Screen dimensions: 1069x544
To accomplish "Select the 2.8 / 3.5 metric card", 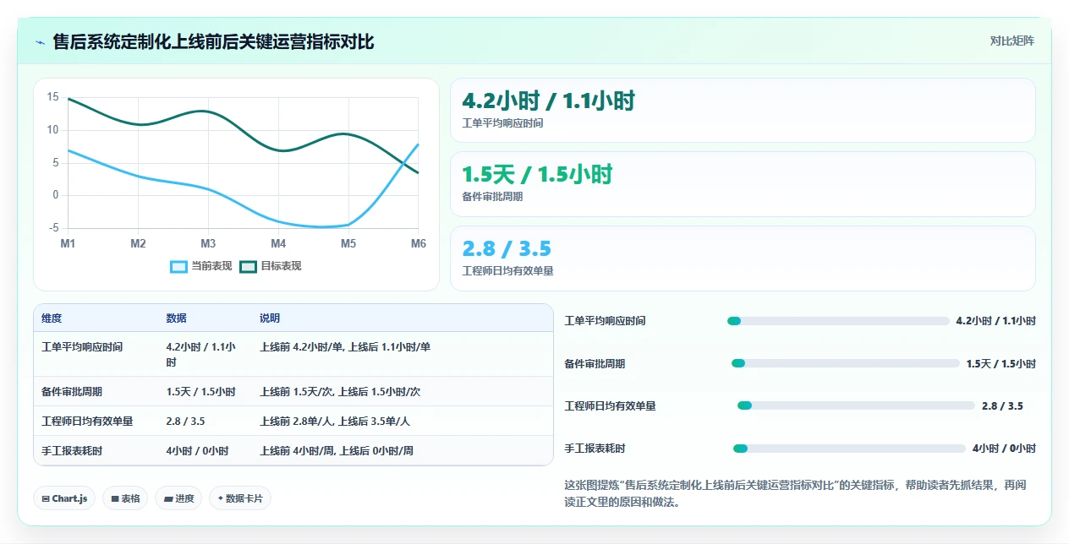I will (x=743, y=258).
